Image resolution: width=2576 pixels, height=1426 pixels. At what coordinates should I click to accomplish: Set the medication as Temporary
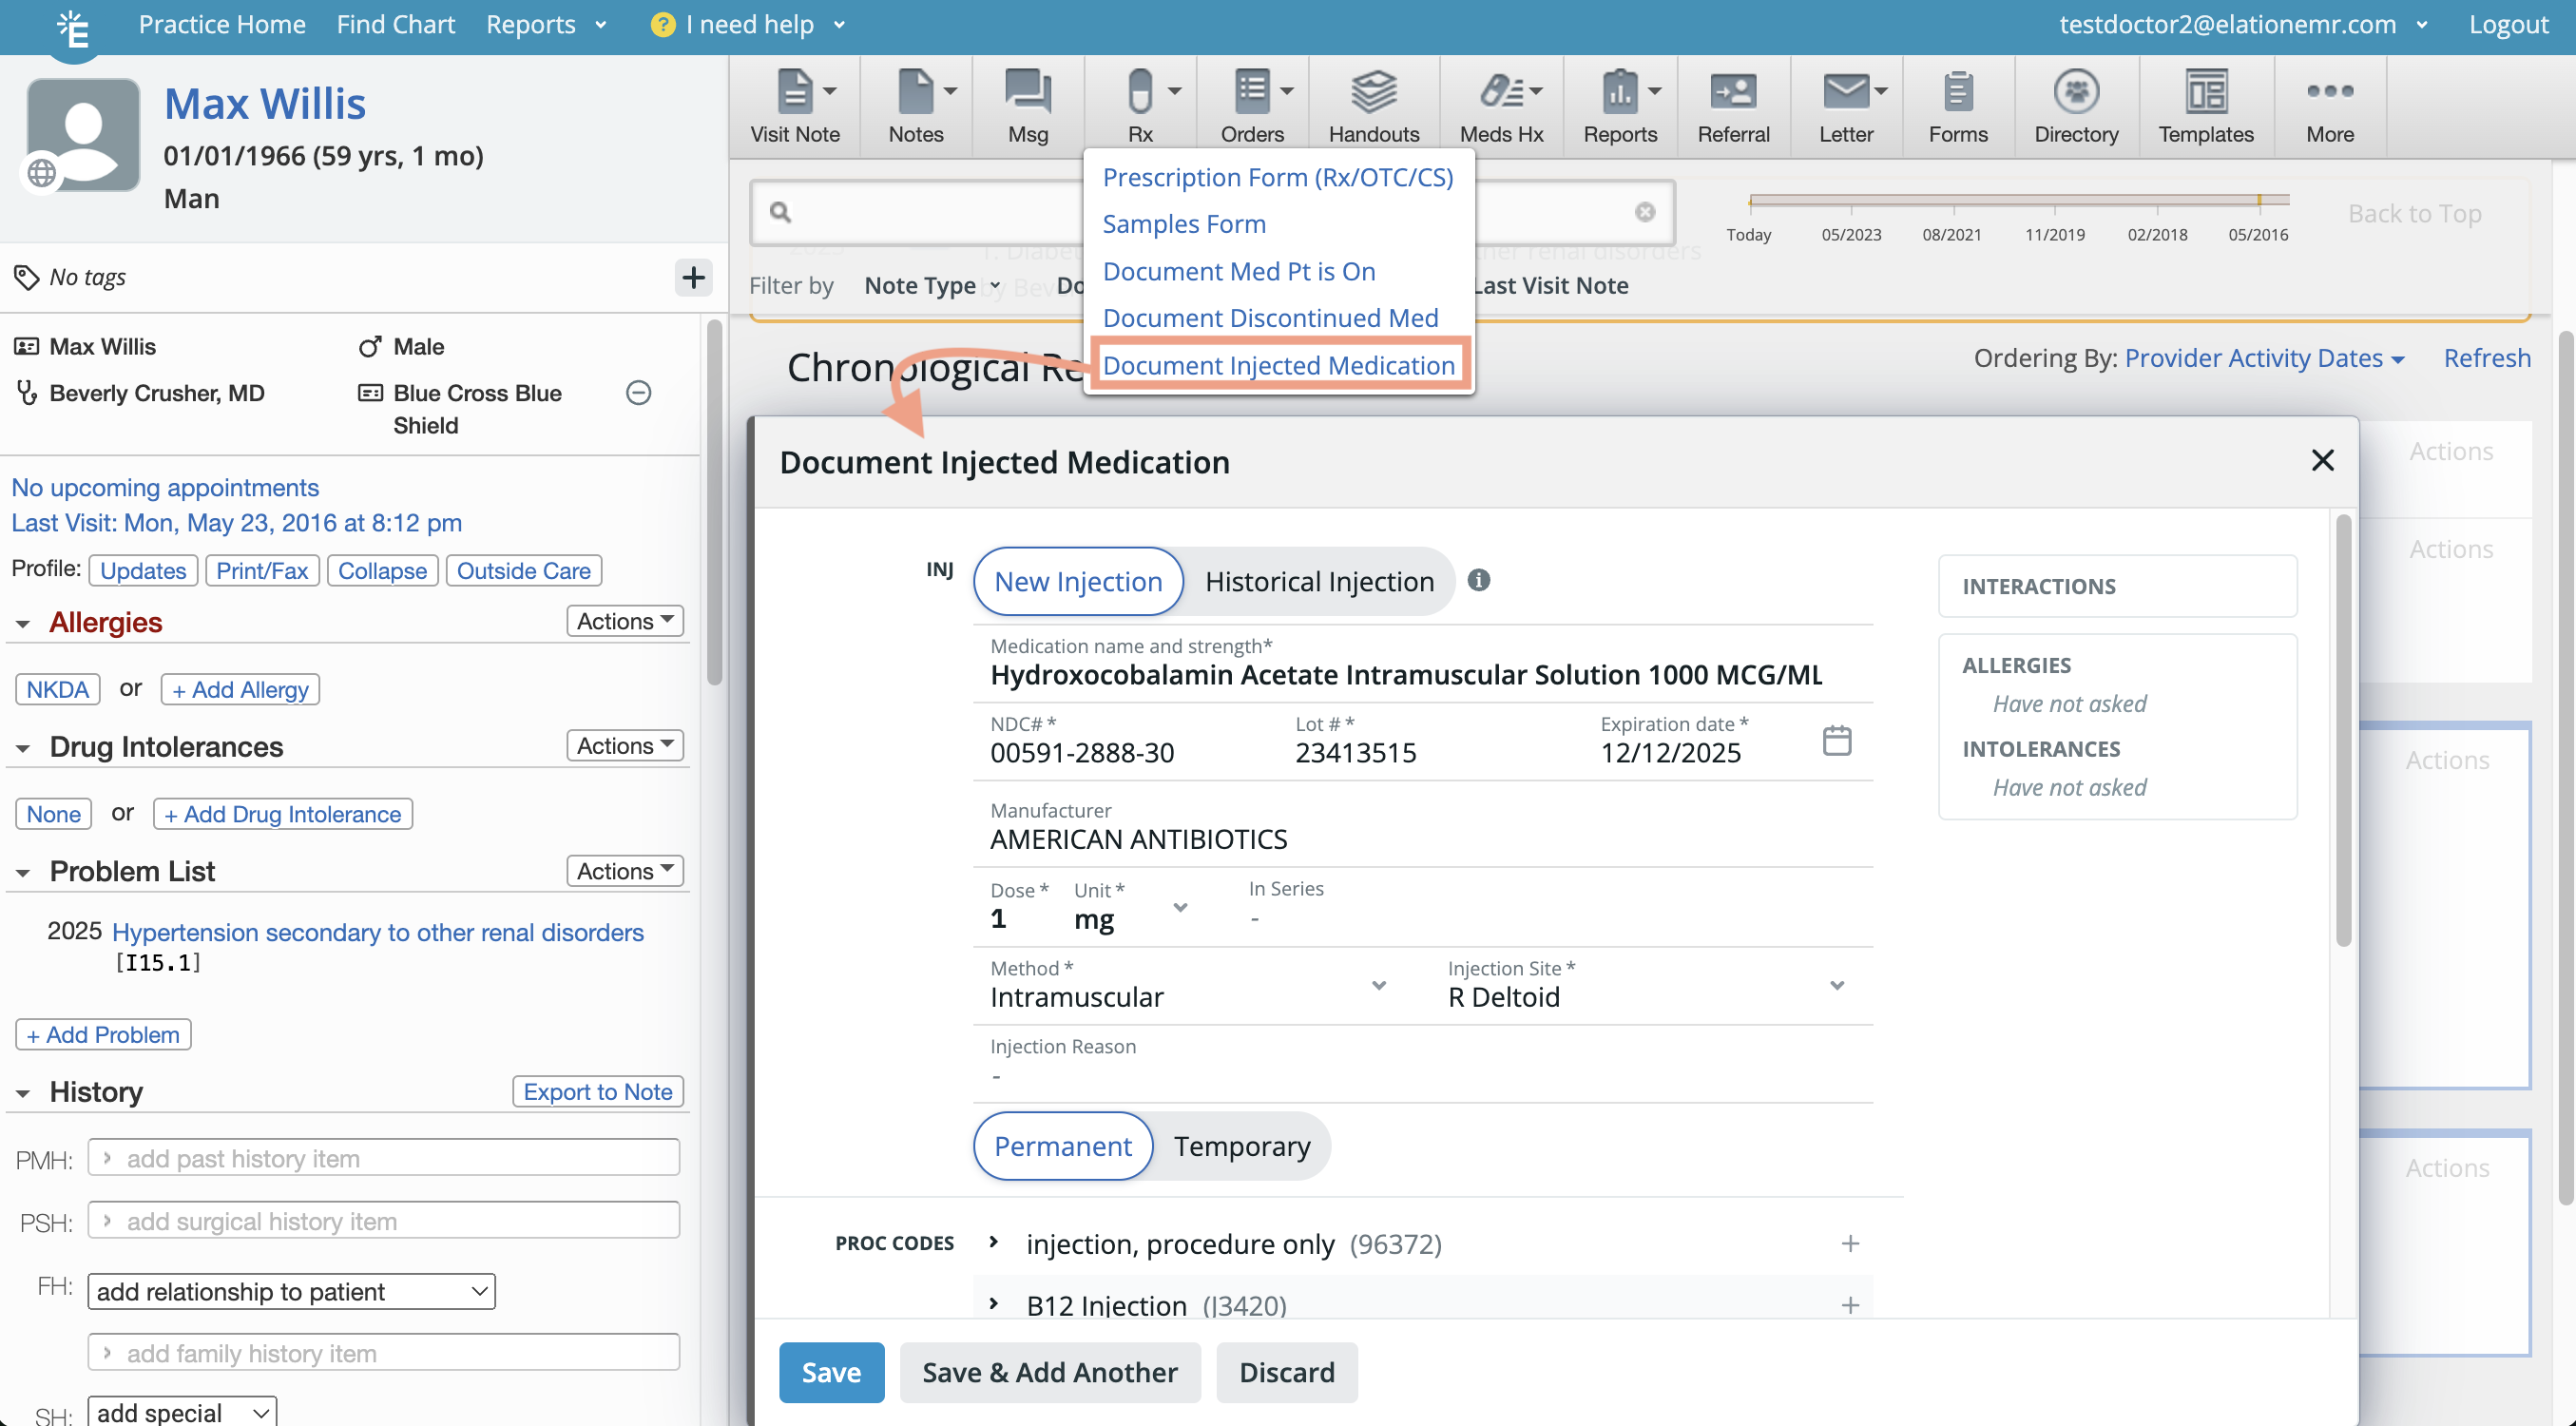pyautogui.click(x=1242, y=1146)
